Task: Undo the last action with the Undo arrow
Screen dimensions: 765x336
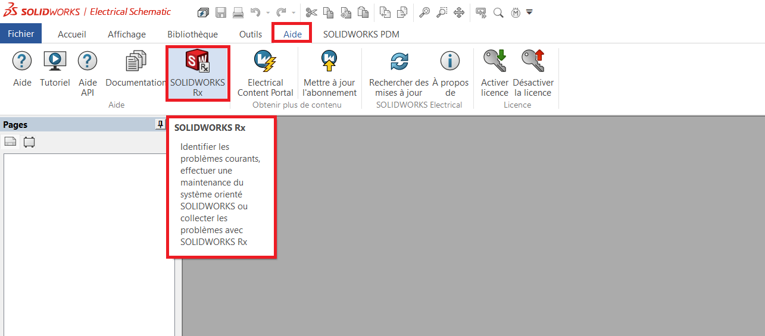Action: 255,12
